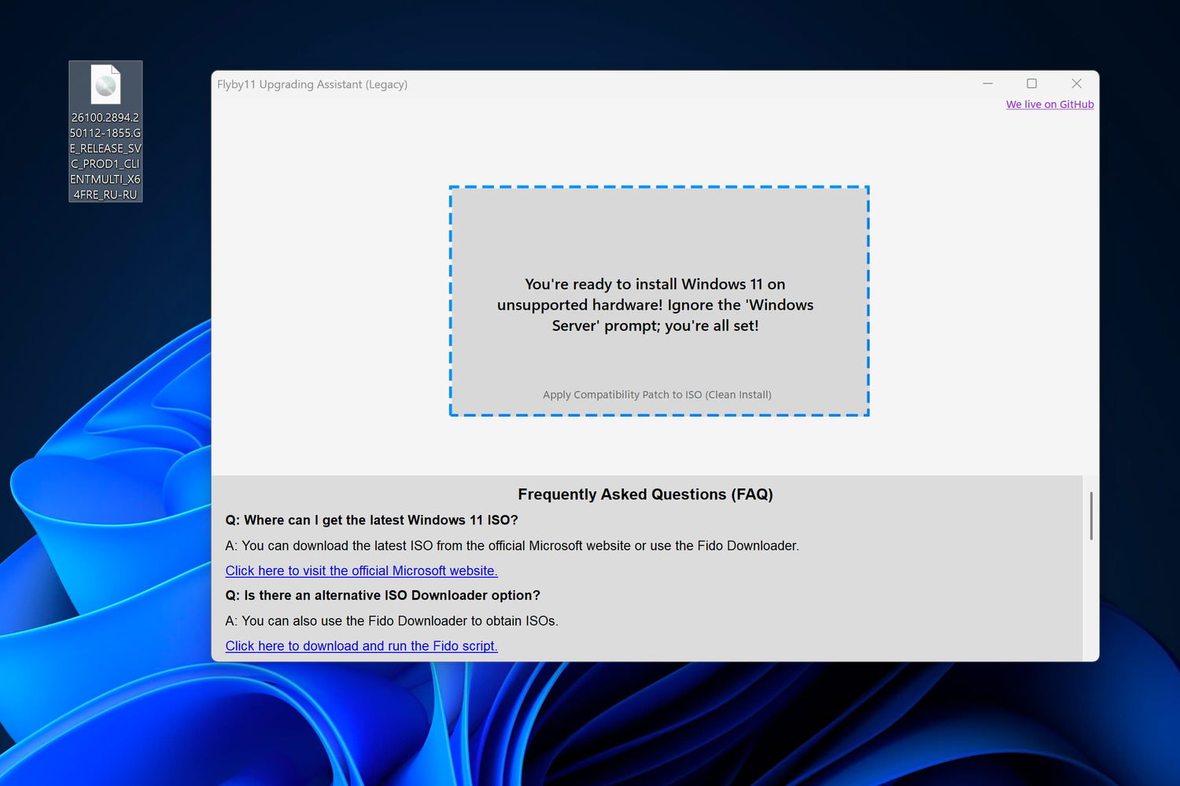The width and height of the screenshot is (1180, 786).
Task: Click the 'Flyby11 Upgrading Assistant (Legacy)' window title
Action: pyautogui.click(x=312, y=84)
